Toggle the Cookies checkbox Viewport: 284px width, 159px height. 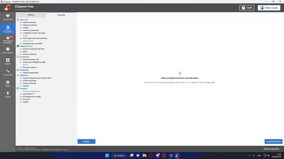point(21,28)
